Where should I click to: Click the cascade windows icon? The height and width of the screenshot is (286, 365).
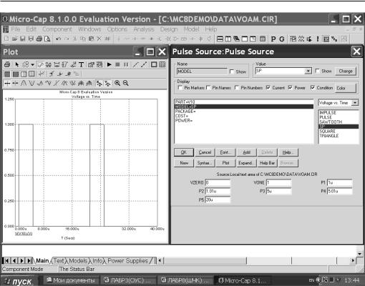(236, 39)
